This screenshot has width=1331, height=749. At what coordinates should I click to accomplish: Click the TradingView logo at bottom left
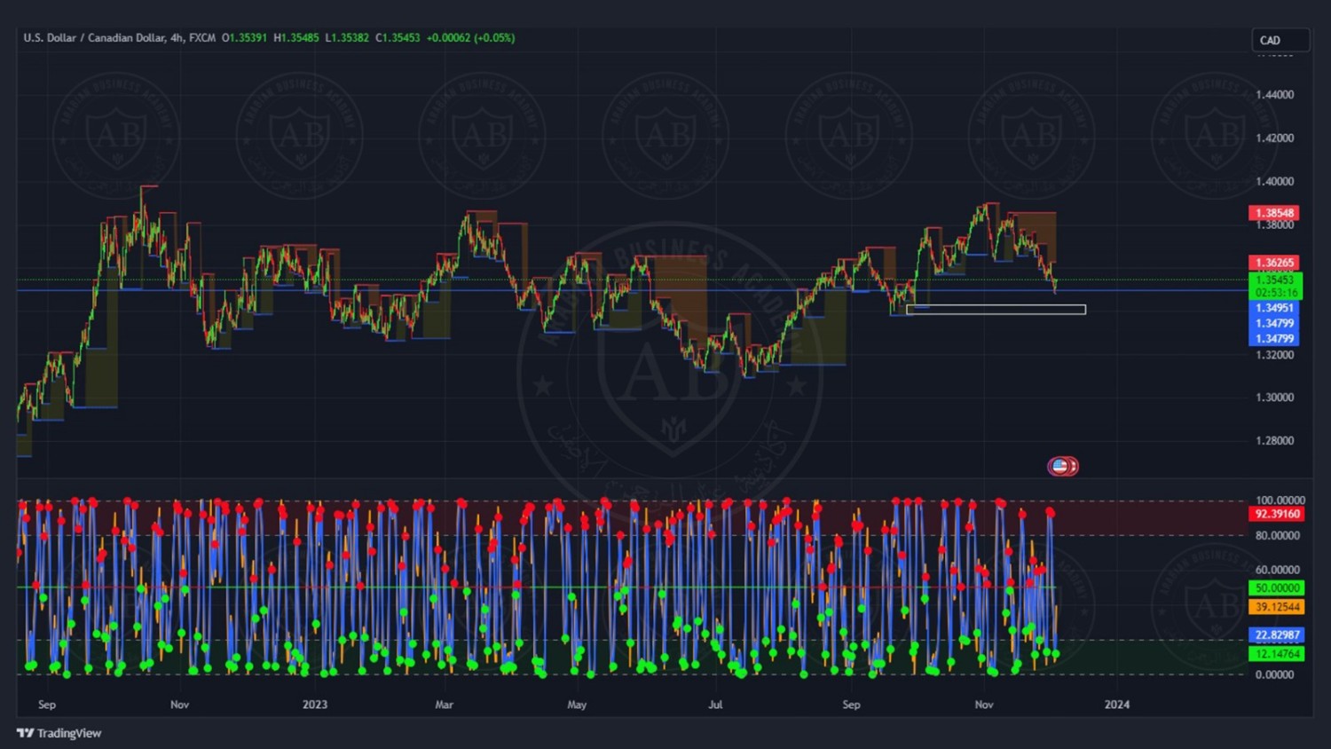click(x=59, y=733)
